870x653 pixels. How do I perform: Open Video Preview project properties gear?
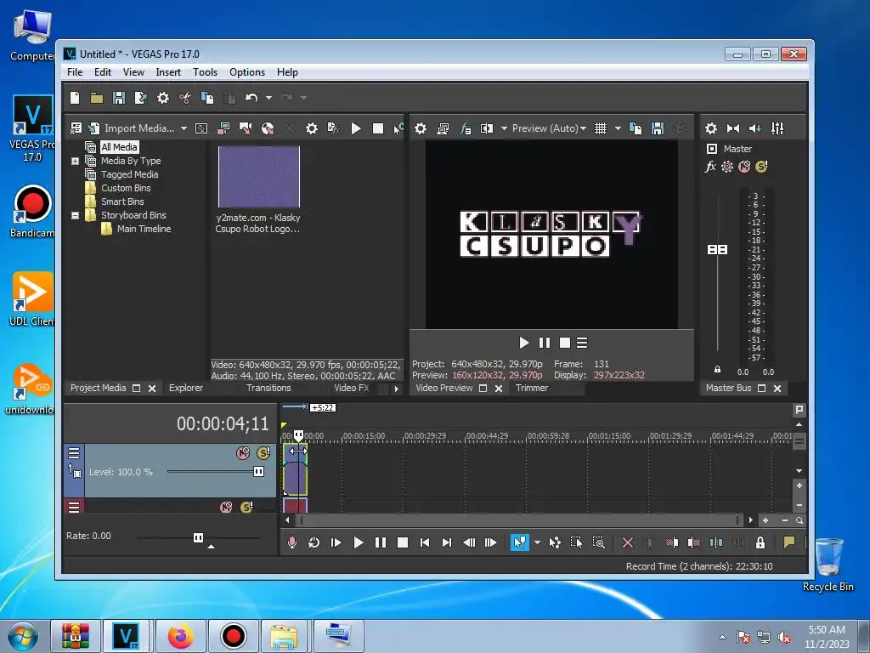coord(421,128)
